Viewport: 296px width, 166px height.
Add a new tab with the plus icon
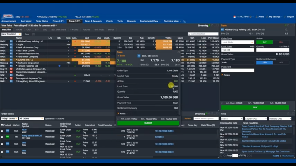coord(185,21)
